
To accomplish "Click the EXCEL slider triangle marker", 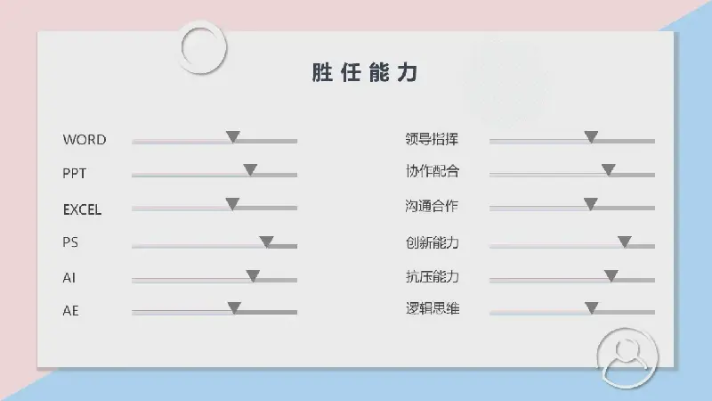I will pos(232,204).
